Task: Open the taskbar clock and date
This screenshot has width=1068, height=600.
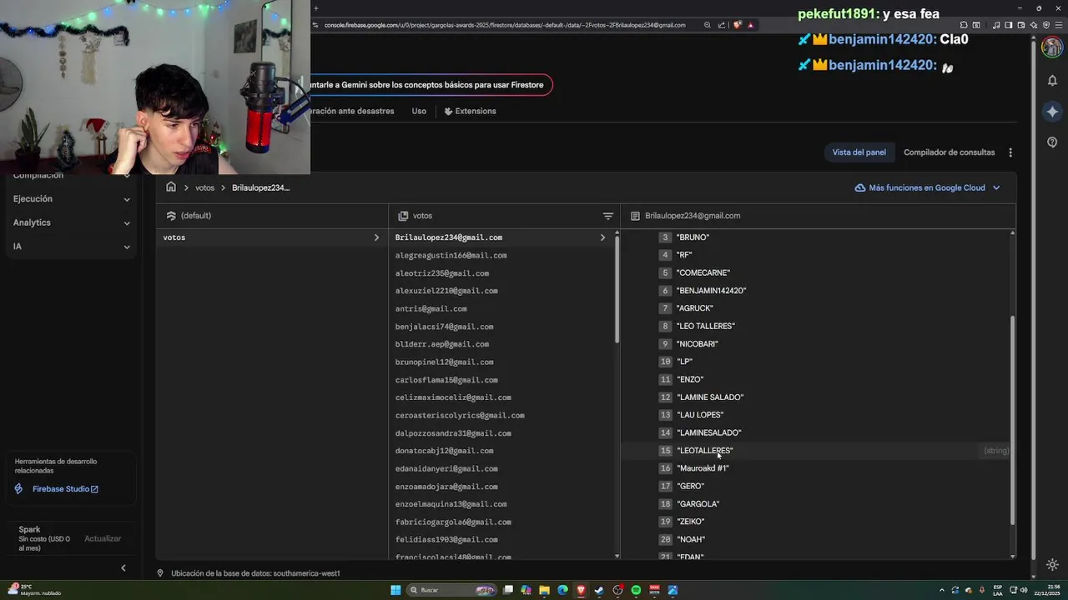Action: click(1046, 590)
